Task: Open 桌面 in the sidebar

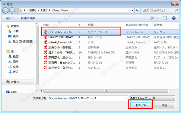Action: click(x=16, y=36)
